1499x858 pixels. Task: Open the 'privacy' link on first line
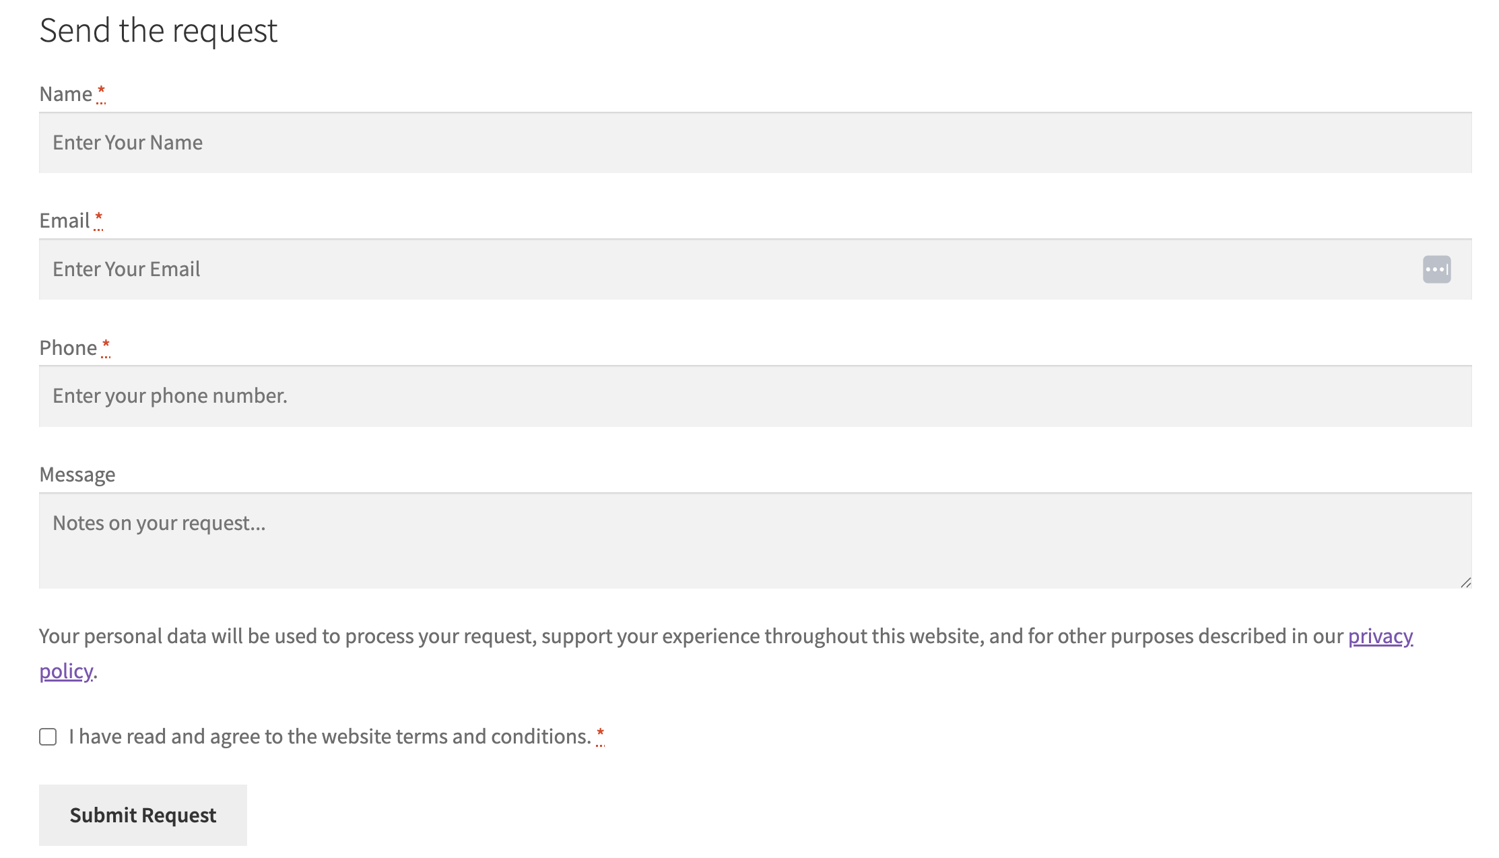pyautogui.click(x=1380, y=636)
